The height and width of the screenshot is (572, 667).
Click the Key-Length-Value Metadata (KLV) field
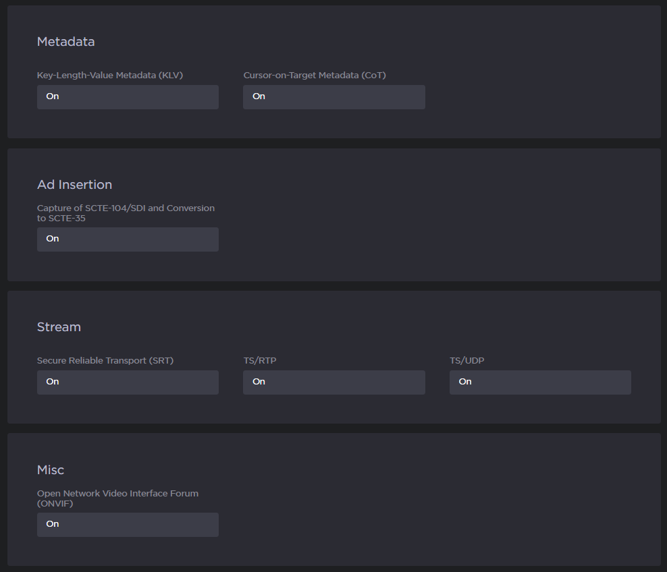[x=128, y=96]
